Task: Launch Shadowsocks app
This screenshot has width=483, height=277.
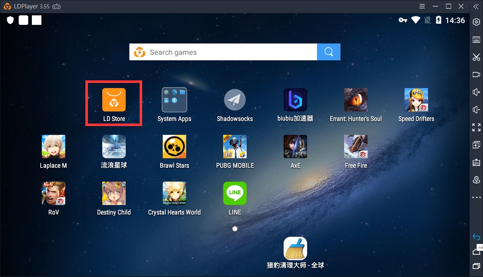Action: [x=235, y=100]
